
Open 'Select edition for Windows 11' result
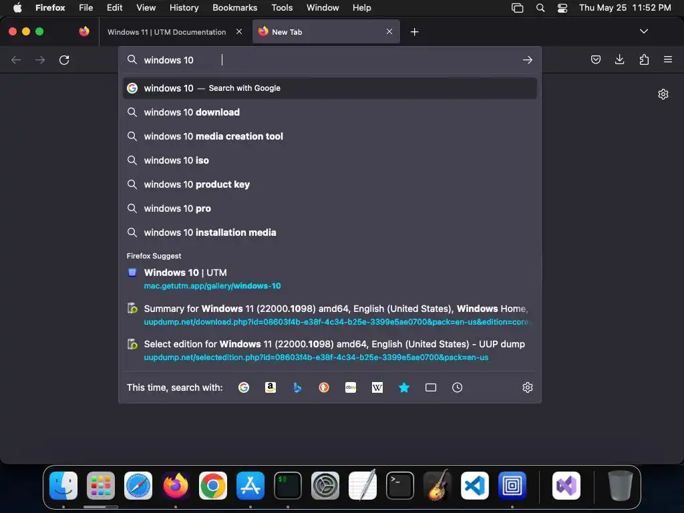(x=329, y=350)
